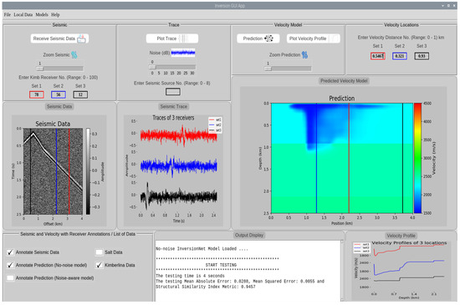This screenshot has width=460, height=305.
Task: Click 'No-noise InversionNet Model Loaded' output line
Action: [x=202, y=249]
